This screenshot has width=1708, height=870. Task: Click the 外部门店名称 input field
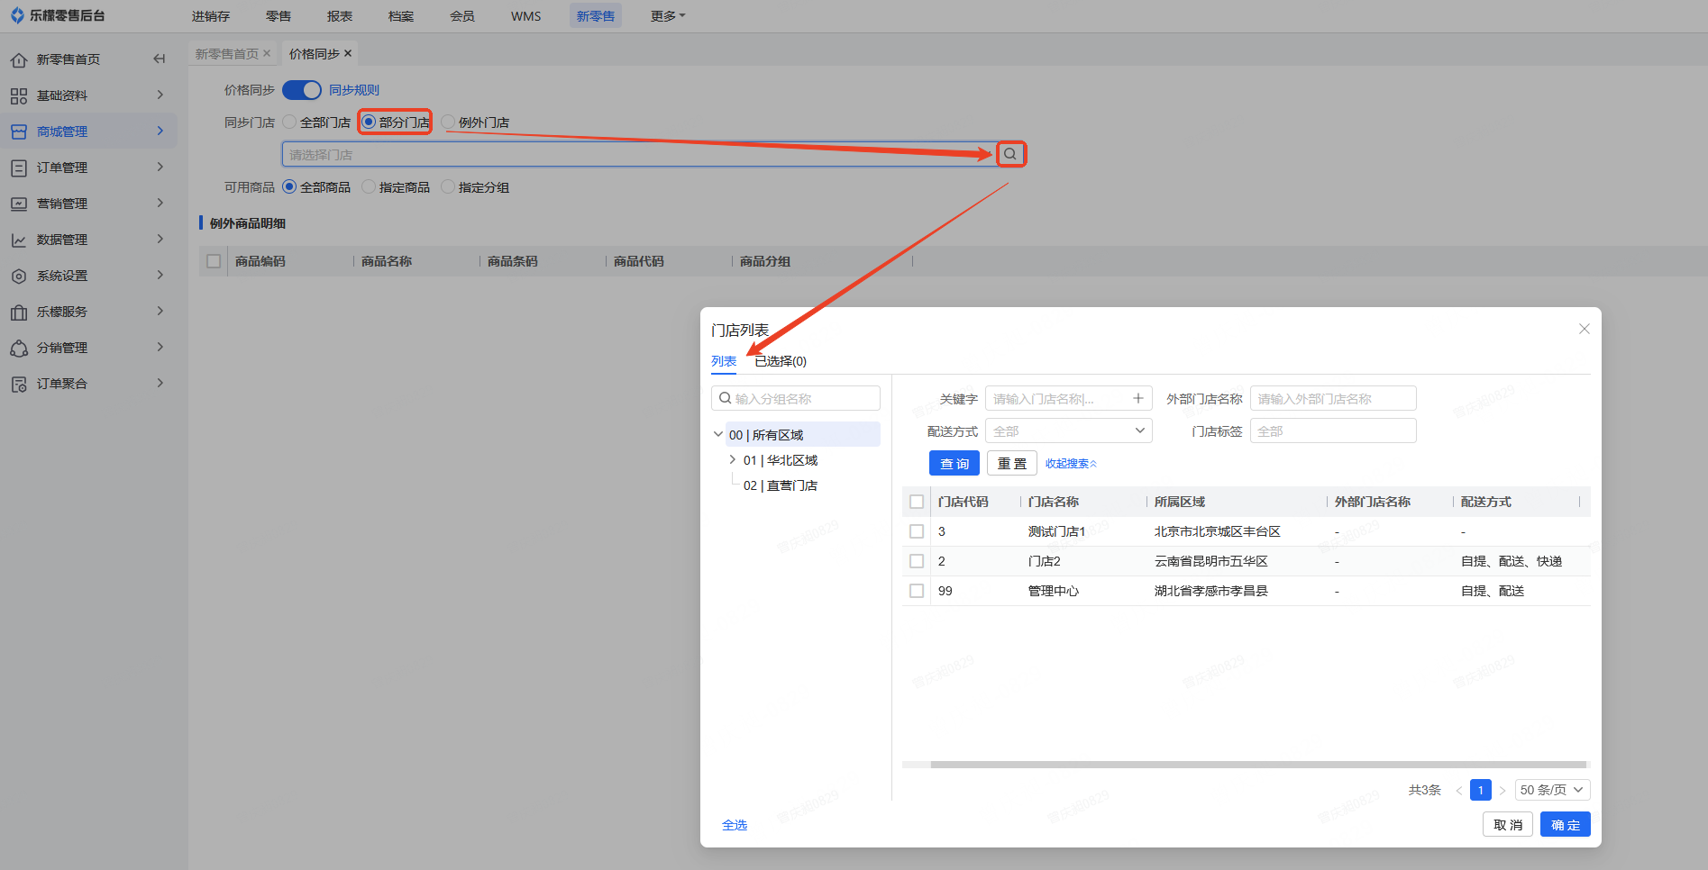[x=1333, y=398]
